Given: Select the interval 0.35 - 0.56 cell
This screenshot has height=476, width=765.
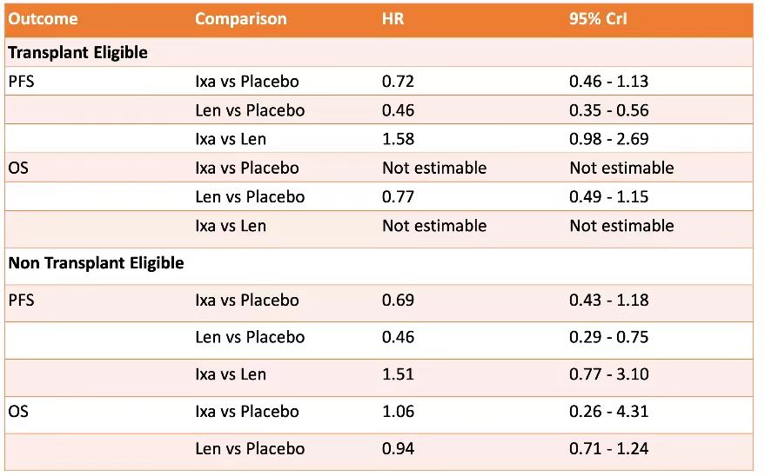Looking at the screenshot, I should pos(609,110).
